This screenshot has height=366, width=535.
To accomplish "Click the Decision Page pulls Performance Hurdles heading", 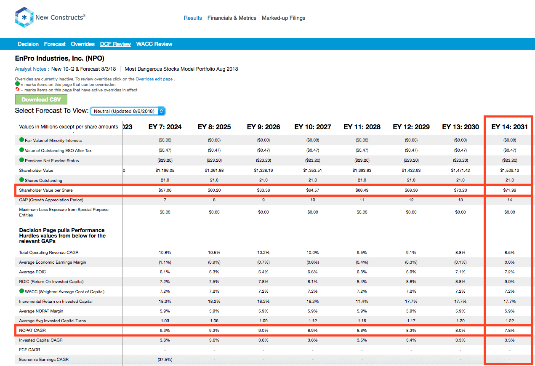I will click(62, 236).
